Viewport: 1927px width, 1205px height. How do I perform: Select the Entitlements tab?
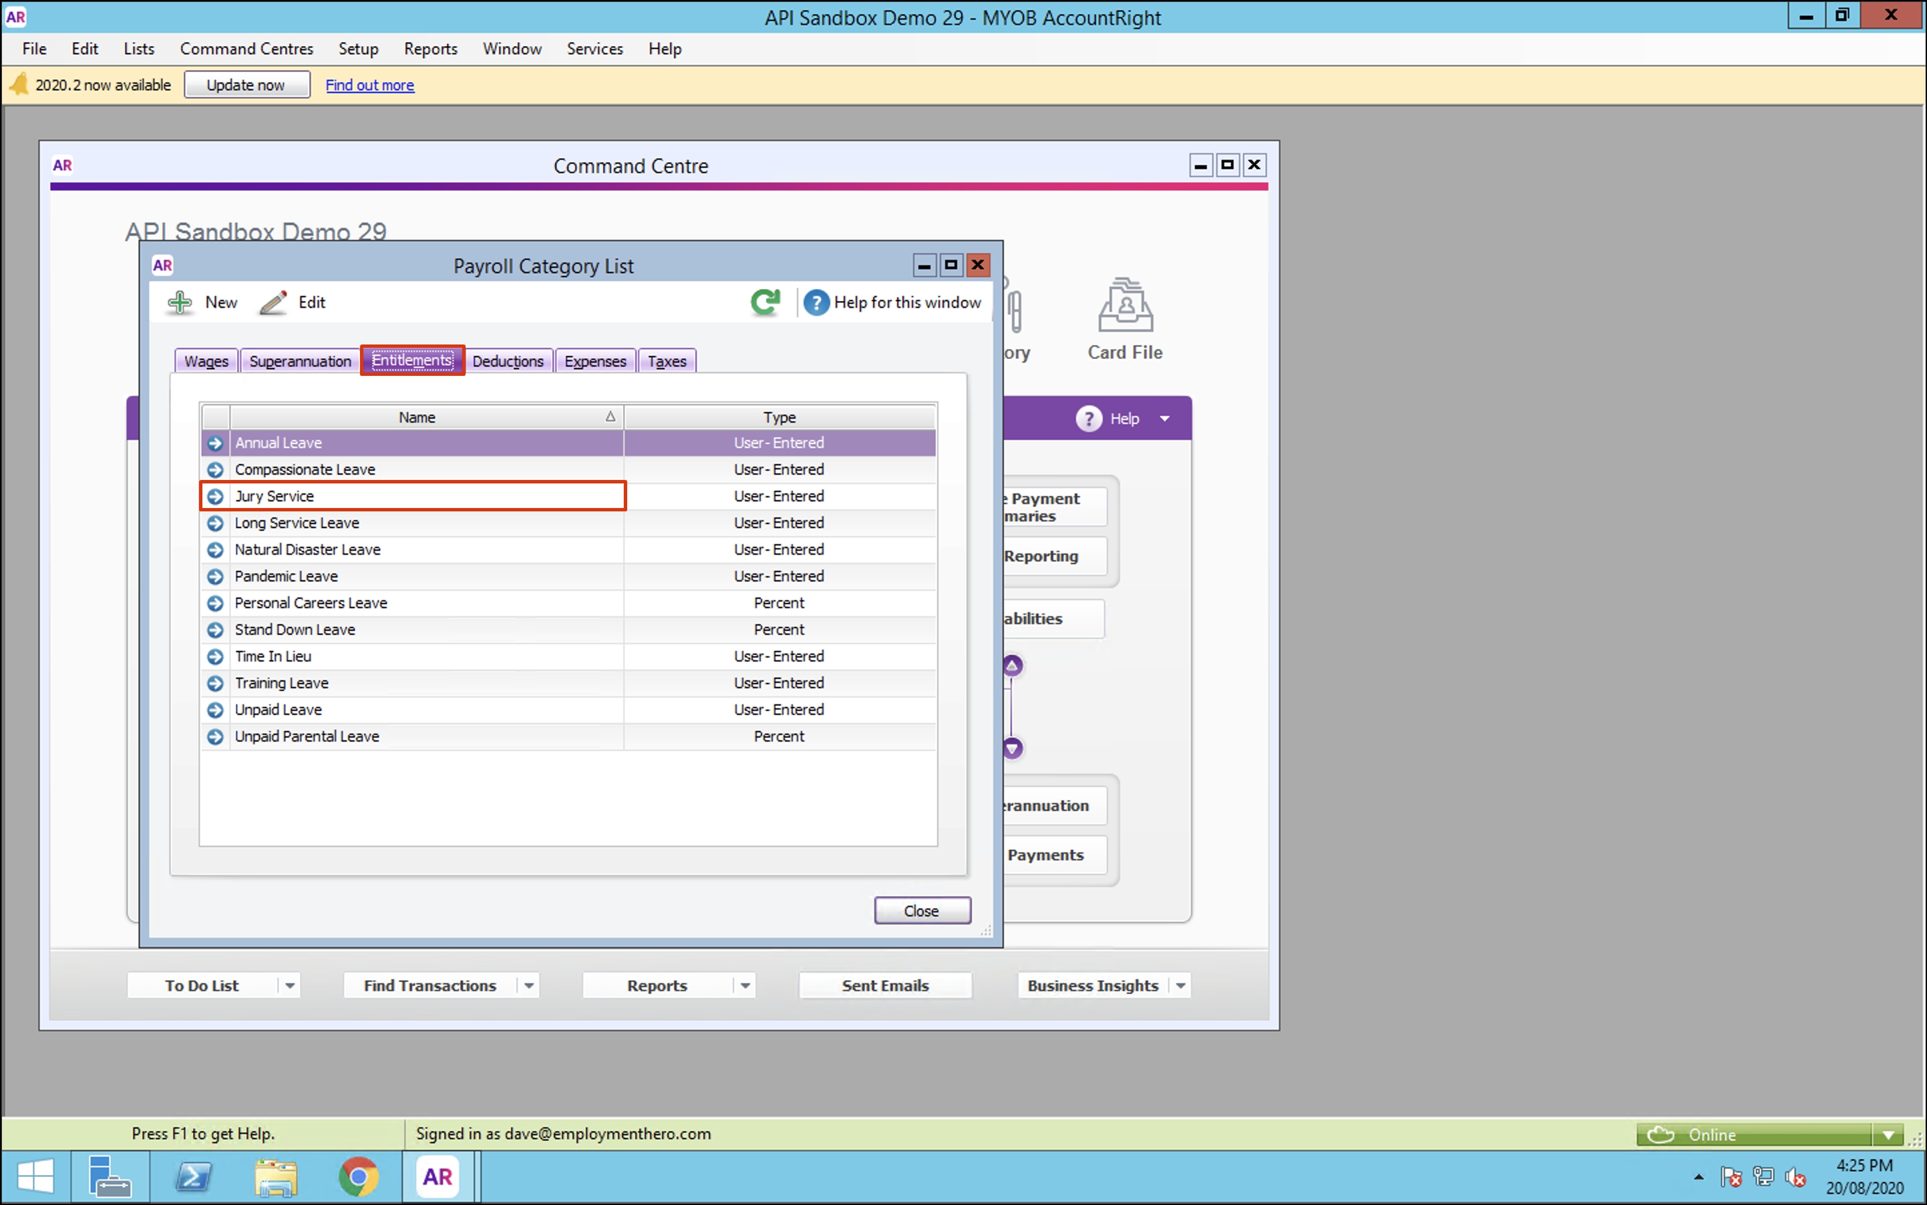click(412, 360)
